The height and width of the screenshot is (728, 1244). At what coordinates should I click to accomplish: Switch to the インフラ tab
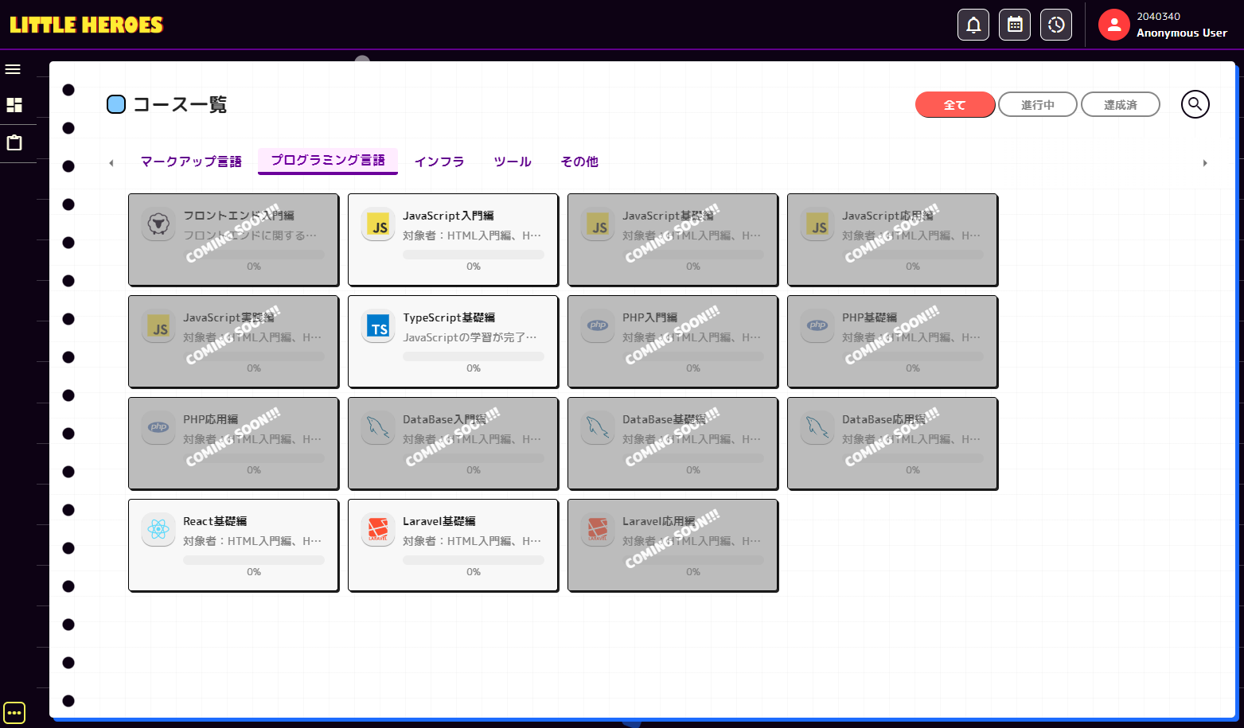[x=439, y=162]
